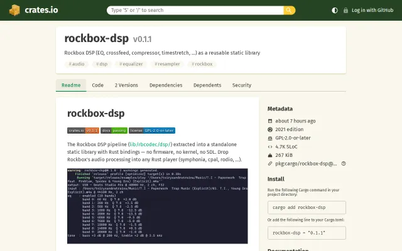Click the weight icon beside 267 KiB
This screenshot has height=251, width=402.
point(270,155)
